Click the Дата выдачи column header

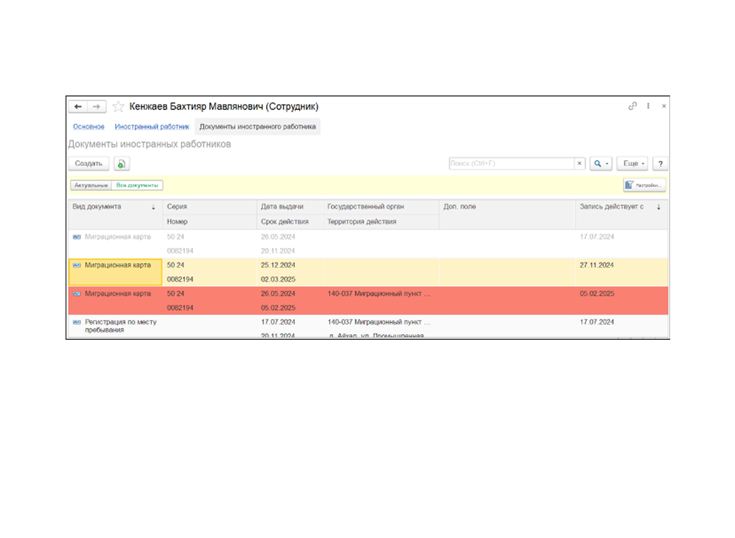(x=290, y=207)
